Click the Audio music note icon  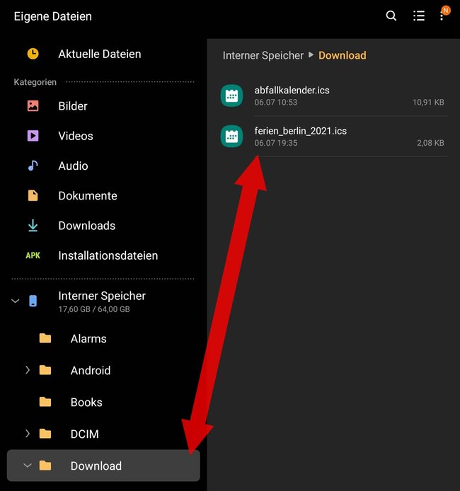click(33, 166)
